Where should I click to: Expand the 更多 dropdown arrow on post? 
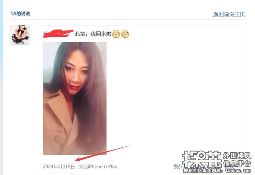pyautogui.click(x=237, y=167)
